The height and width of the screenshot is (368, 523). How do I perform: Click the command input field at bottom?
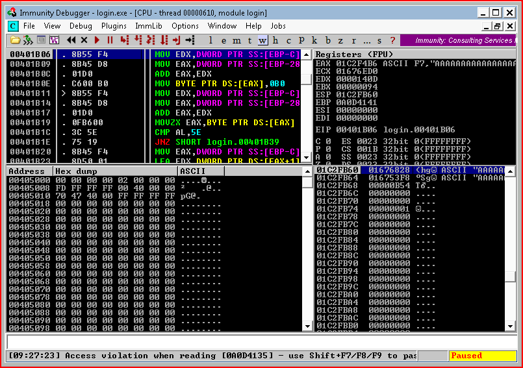261,342
